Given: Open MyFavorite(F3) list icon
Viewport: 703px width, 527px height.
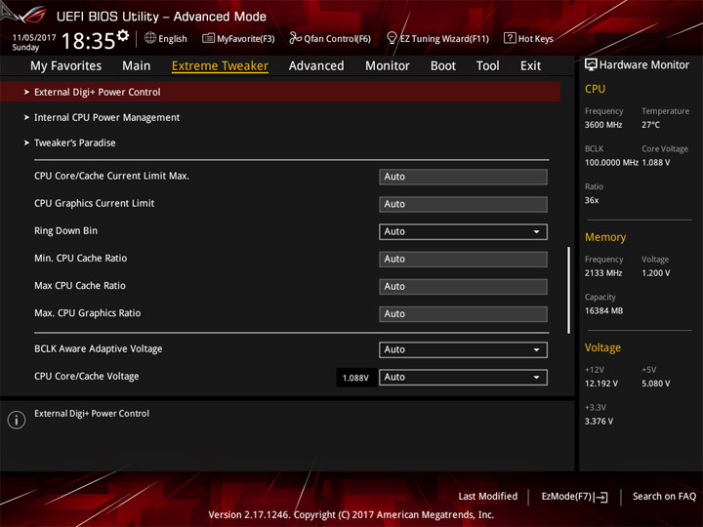Looking at the screenshot, I should 208,38.
